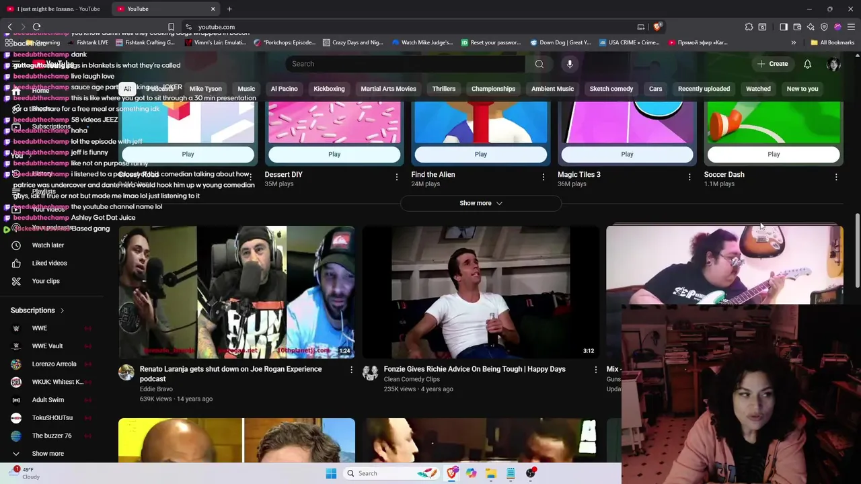Select the Music filter chip
The width and height of the screenshot is (861, 484).
point(246,89)
